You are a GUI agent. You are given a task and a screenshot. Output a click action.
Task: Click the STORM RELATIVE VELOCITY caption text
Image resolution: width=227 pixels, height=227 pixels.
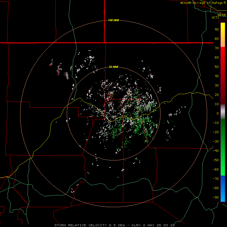(81, 225)
